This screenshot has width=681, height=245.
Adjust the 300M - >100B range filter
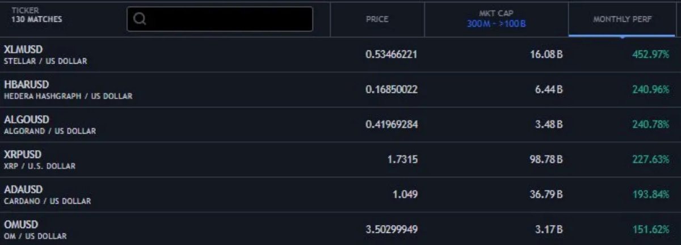click(497, 25)
